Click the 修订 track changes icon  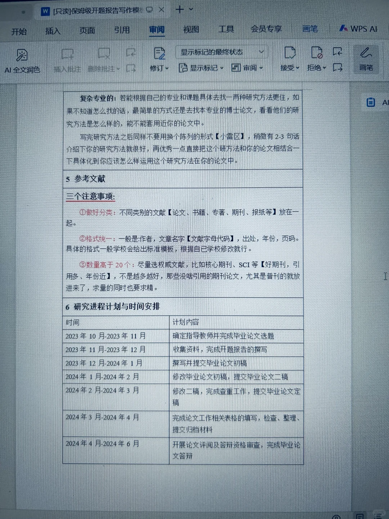[159, 54]
